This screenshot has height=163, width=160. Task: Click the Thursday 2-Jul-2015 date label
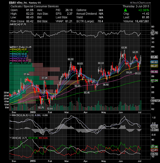coord(136,6)
